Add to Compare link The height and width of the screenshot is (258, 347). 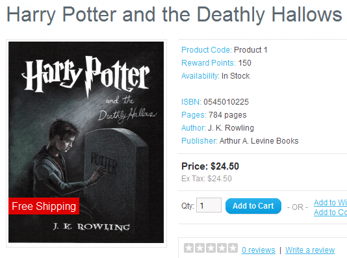click(x=330, y=213)
